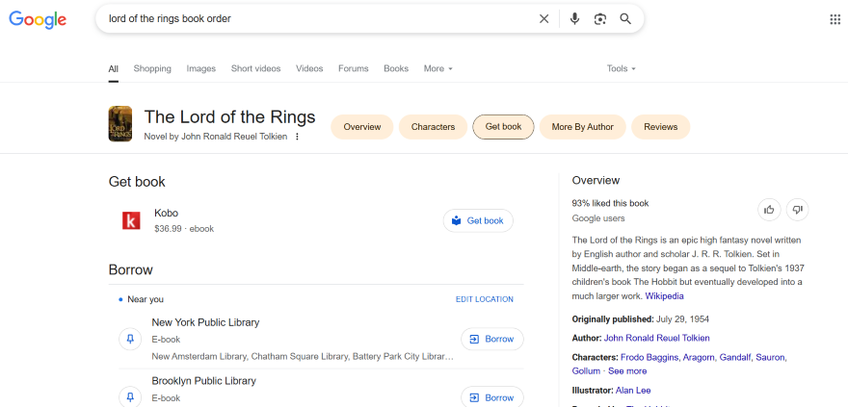This screenshot has height=407, width=848.
Task: Search by image with camera lens icon
Action: pyautogui.click(x=599, y=19)
